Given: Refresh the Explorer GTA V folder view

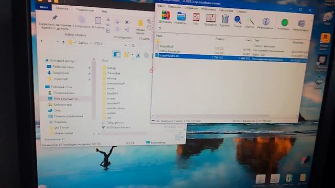Looking at the screenshot, I should click(133, 45).
